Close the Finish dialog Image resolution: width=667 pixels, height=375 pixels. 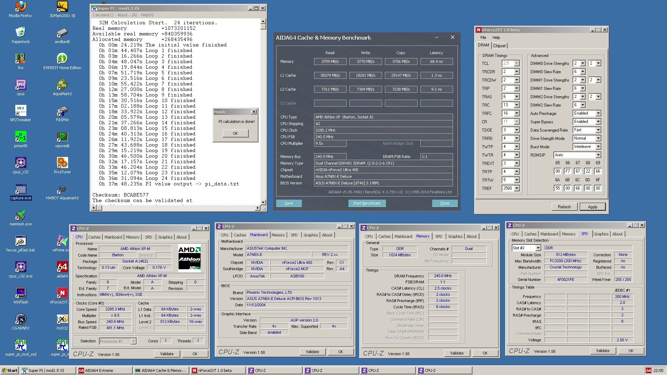[254, 112]
